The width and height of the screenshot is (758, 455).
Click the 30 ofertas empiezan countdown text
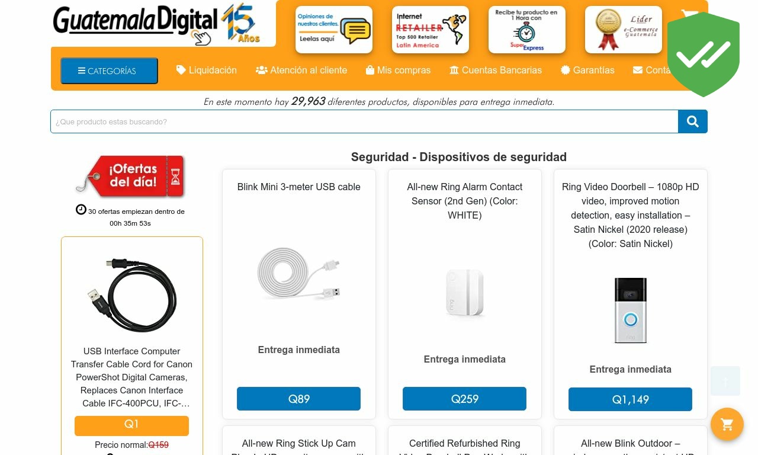(136, 217)
